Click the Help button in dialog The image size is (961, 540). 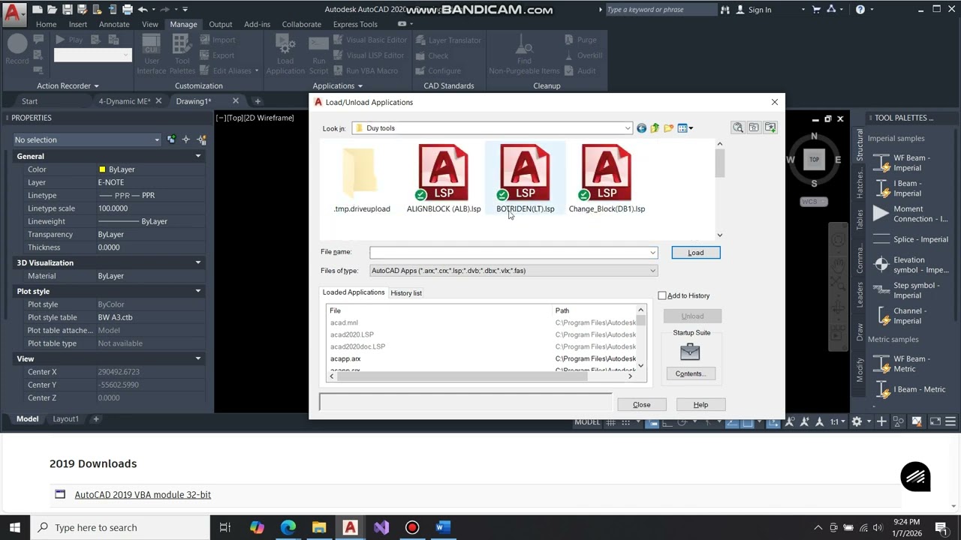point(700,405)
